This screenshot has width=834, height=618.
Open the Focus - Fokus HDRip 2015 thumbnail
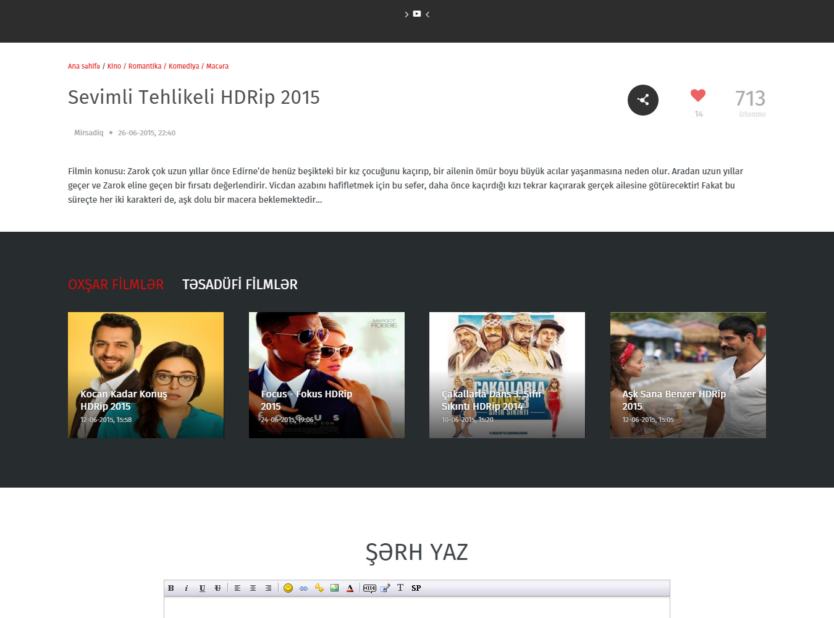(326, 375)
